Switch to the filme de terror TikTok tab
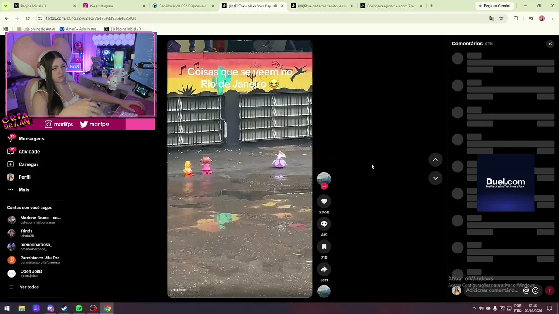Viewport: 559px width, 314px height. click(x=321, y=6)
